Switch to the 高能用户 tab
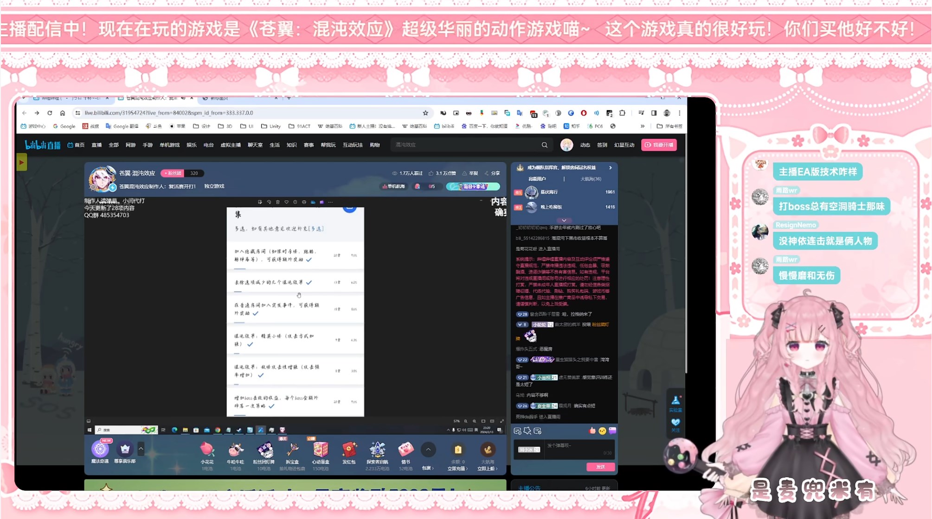The height and width of the screenshot is (519, 932). [x=537, y=179]
